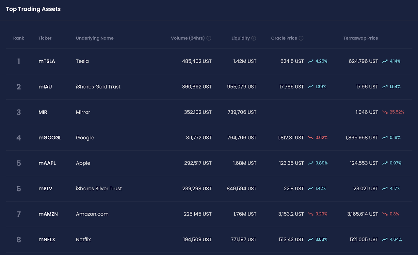Image resolution: width=418 pixels, height=255 pixels.
Task: Open the mGOOGL ticker
Action: [50, 138]
